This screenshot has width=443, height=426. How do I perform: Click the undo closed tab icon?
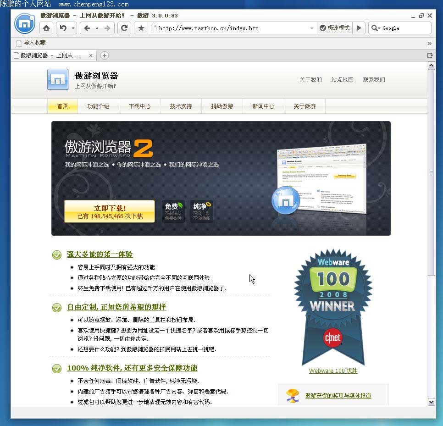pyautogui.click(x=63, y=28)
